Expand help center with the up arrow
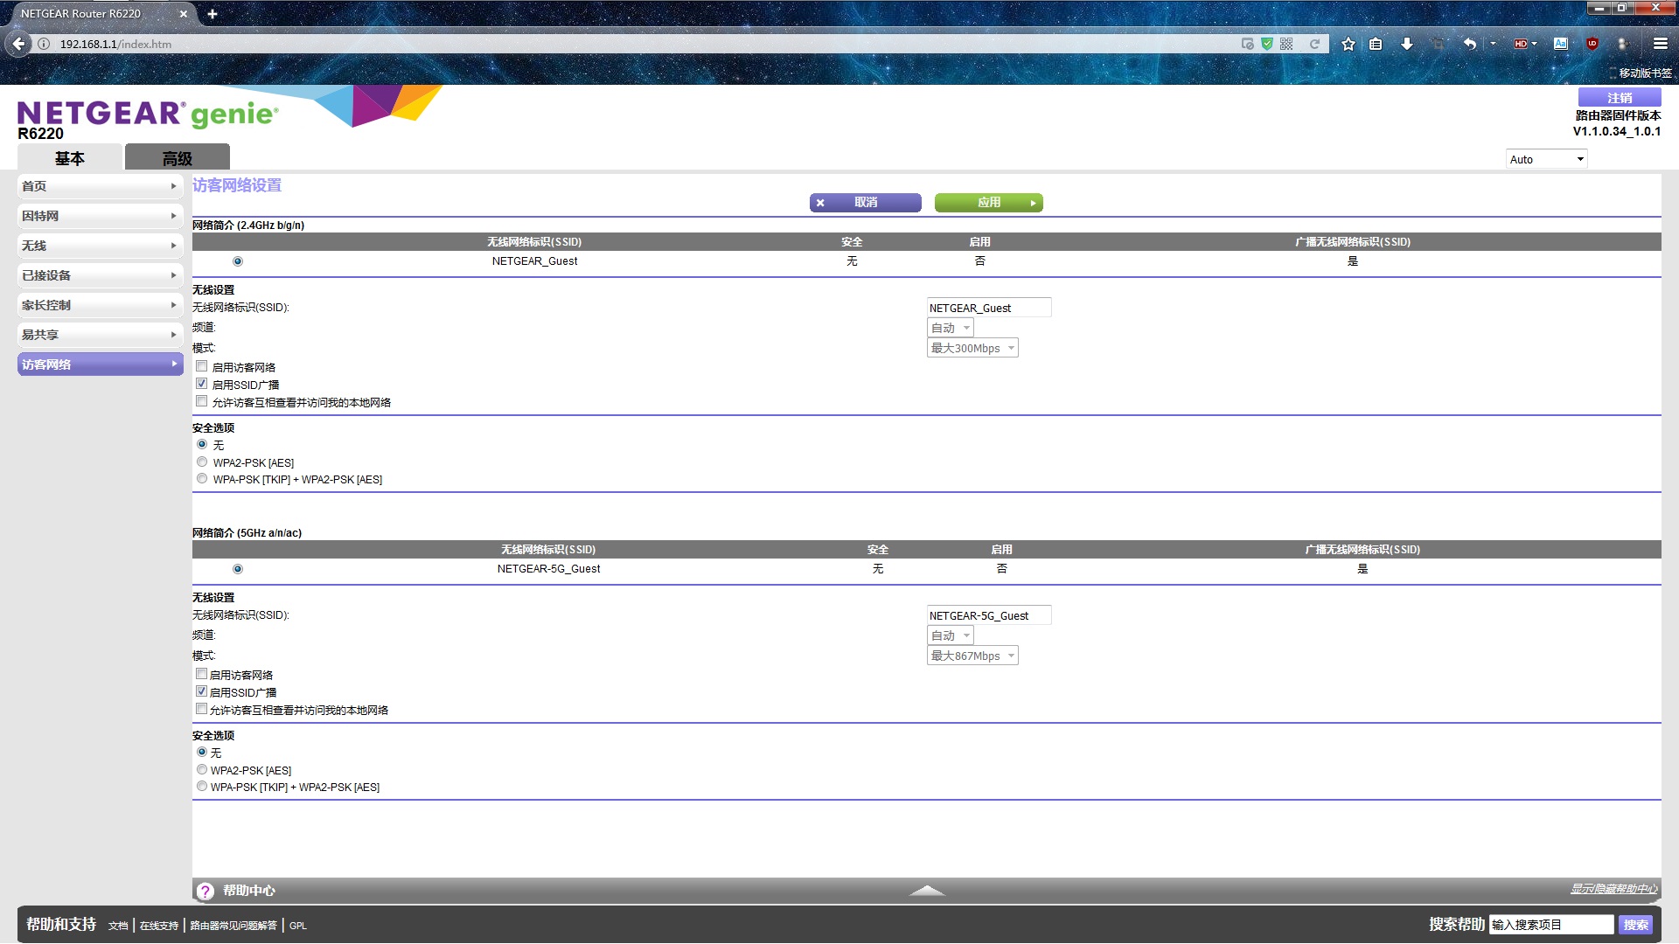Viewport: 1679px width, 944px height. tap(927, 891)
